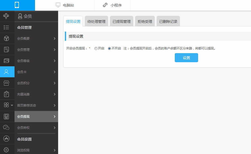This screenshot has height=154, width=251.
Task: Open the 电脑站 top tab
Action: pos(65,5)
